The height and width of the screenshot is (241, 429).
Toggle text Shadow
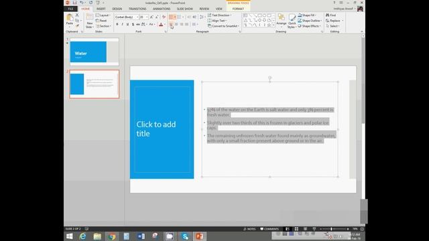[x=133, y=24]
